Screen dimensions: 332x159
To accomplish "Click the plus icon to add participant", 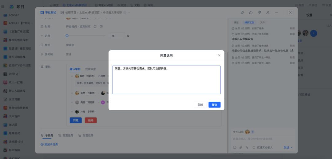I will click(253, 132).
